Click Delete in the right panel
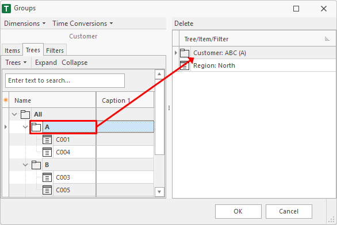Image resolution: width=337 pixels, height=225 pixels. [184, 24]
